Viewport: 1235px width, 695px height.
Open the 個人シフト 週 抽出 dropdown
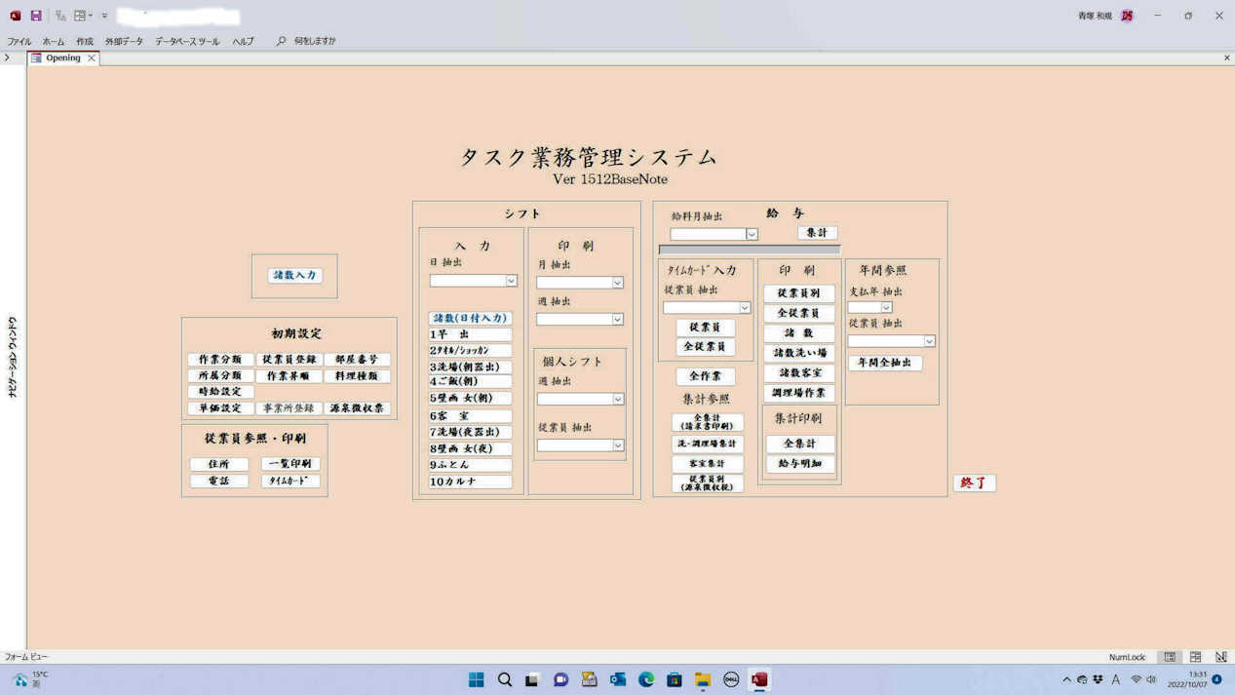[x=618, y=399]
